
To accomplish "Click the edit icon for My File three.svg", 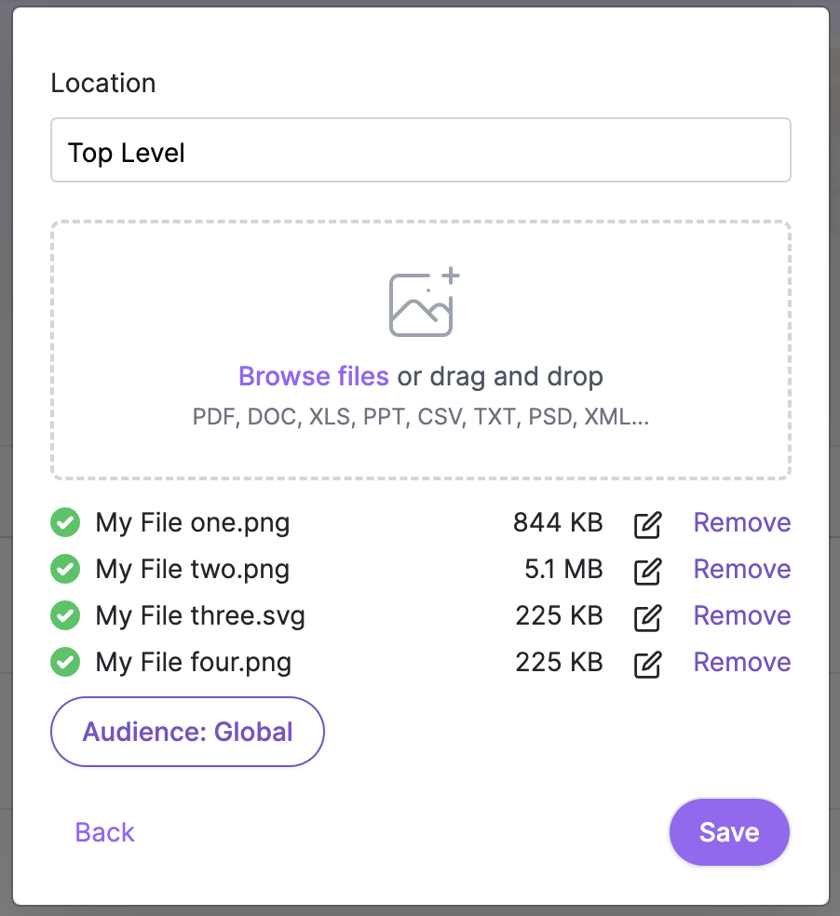I will click(x=647, y=615).
